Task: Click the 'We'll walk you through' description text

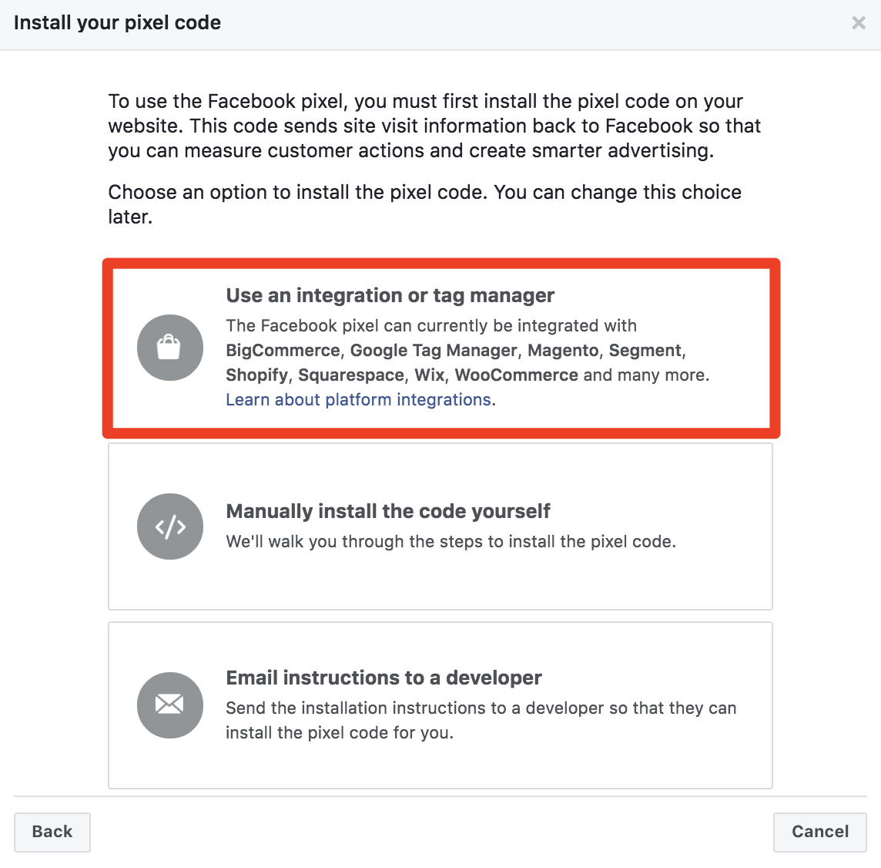Action: pos(451,541)
